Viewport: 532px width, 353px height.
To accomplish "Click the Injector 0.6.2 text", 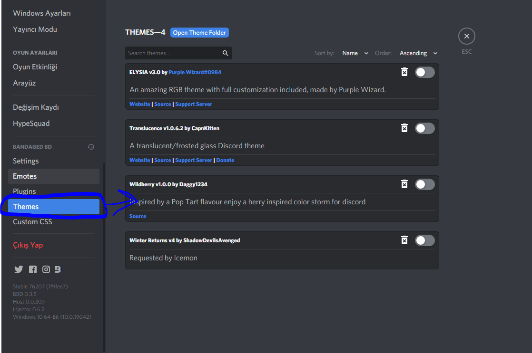I will coord(29,309).
